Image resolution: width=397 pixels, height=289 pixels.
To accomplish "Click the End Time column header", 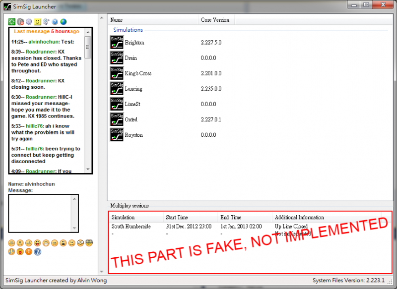I will point(245,218).
